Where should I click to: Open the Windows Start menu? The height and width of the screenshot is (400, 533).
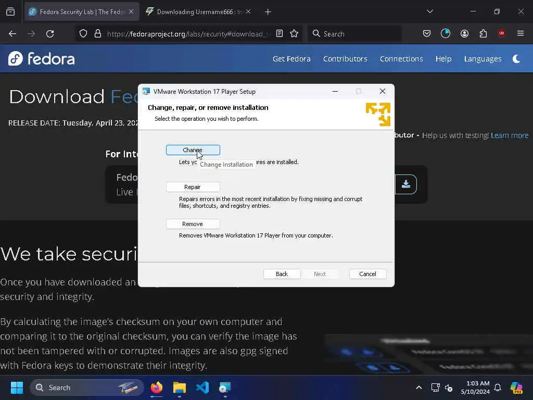pyautogui.click(x=17, y=387)
